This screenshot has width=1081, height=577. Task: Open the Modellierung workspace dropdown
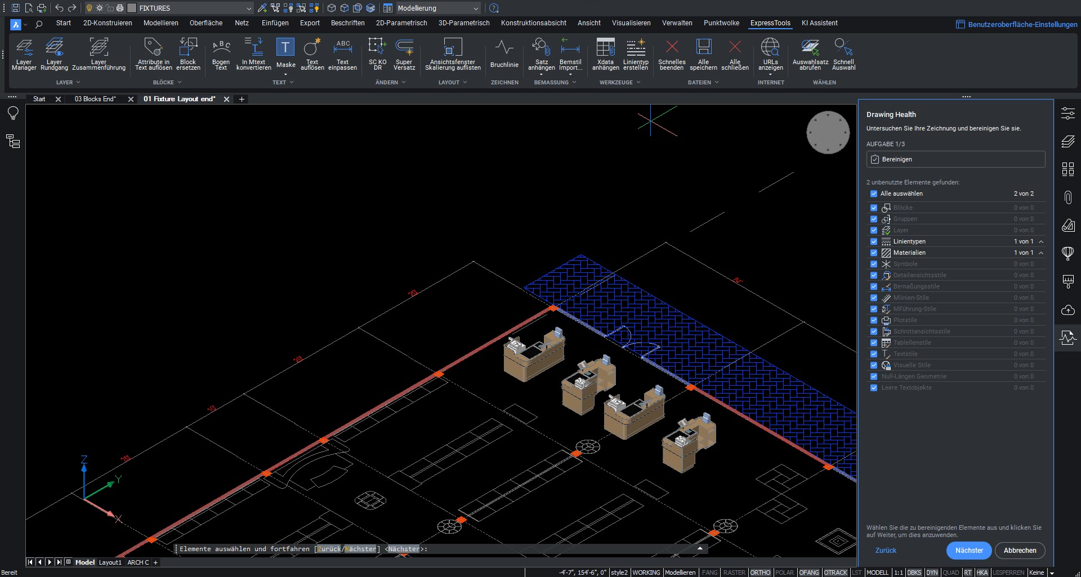(476, 8)
